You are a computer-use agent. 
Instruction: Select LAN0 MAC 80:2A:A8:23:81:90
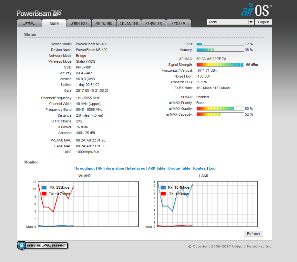click(x=91, y=146)
